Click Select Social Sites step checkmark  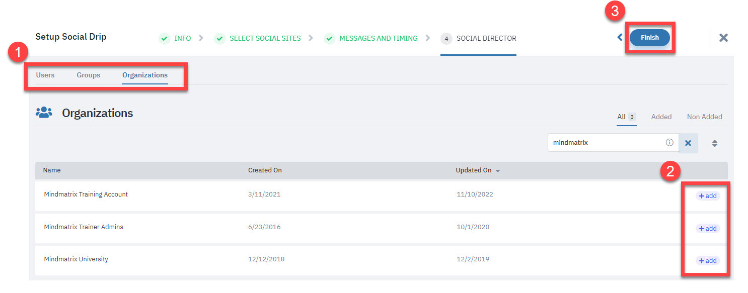point(219,39)
